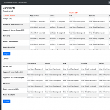Screen dimensions: 110x110
Task: Click Control Basel-Stadt Somalia slots input
Action: tap(84, 95)
